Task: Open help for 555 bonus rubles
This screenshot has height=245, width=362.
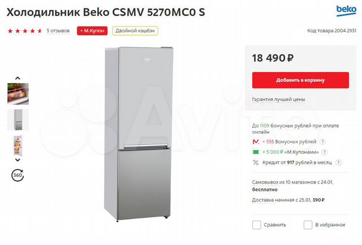Action: [323, 142]
